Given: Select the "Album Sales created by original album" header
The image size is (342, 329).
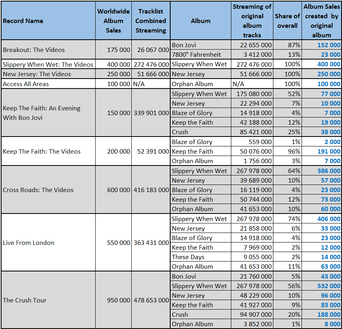Looking at the screenshot, I should (x=321, y=21).
